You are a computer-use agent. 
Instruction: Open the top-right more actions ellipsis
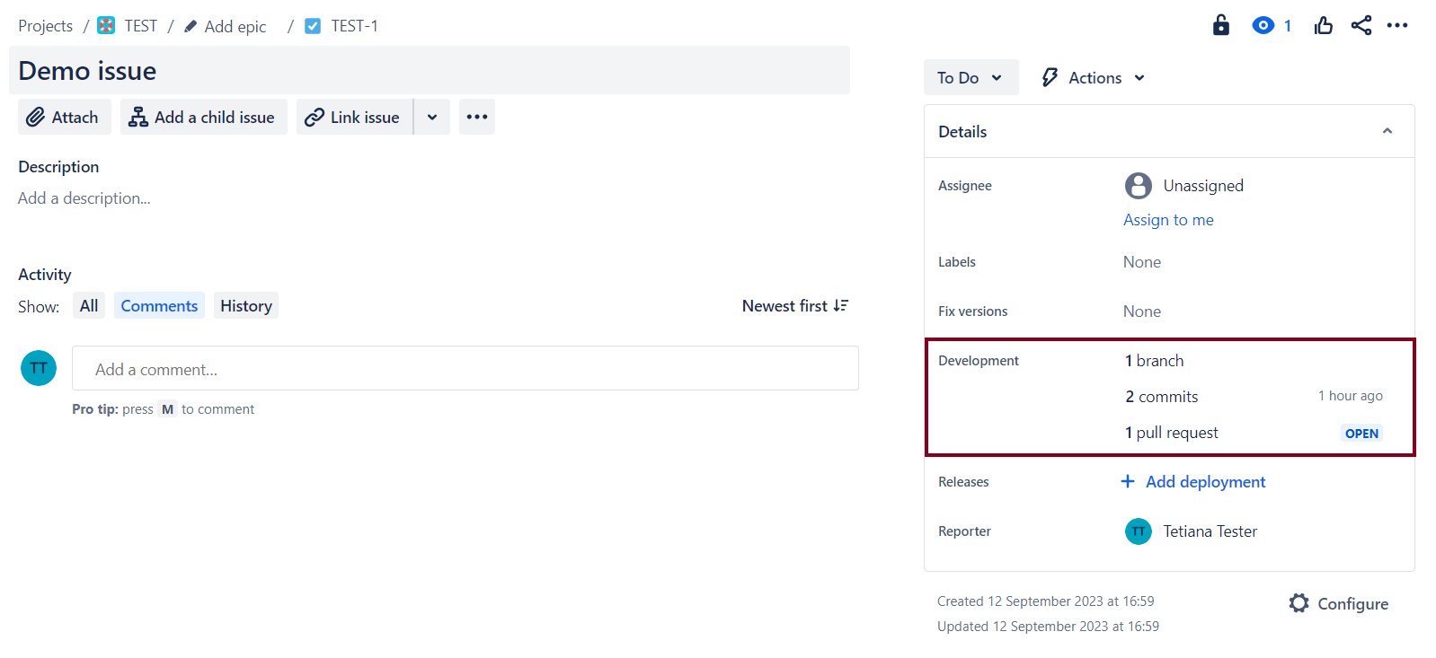point(1397,25)
